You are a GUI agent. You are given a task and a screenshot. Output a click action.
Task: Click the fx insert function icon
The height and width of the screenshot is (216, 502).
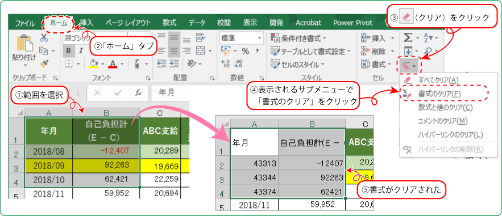point(138,93)
